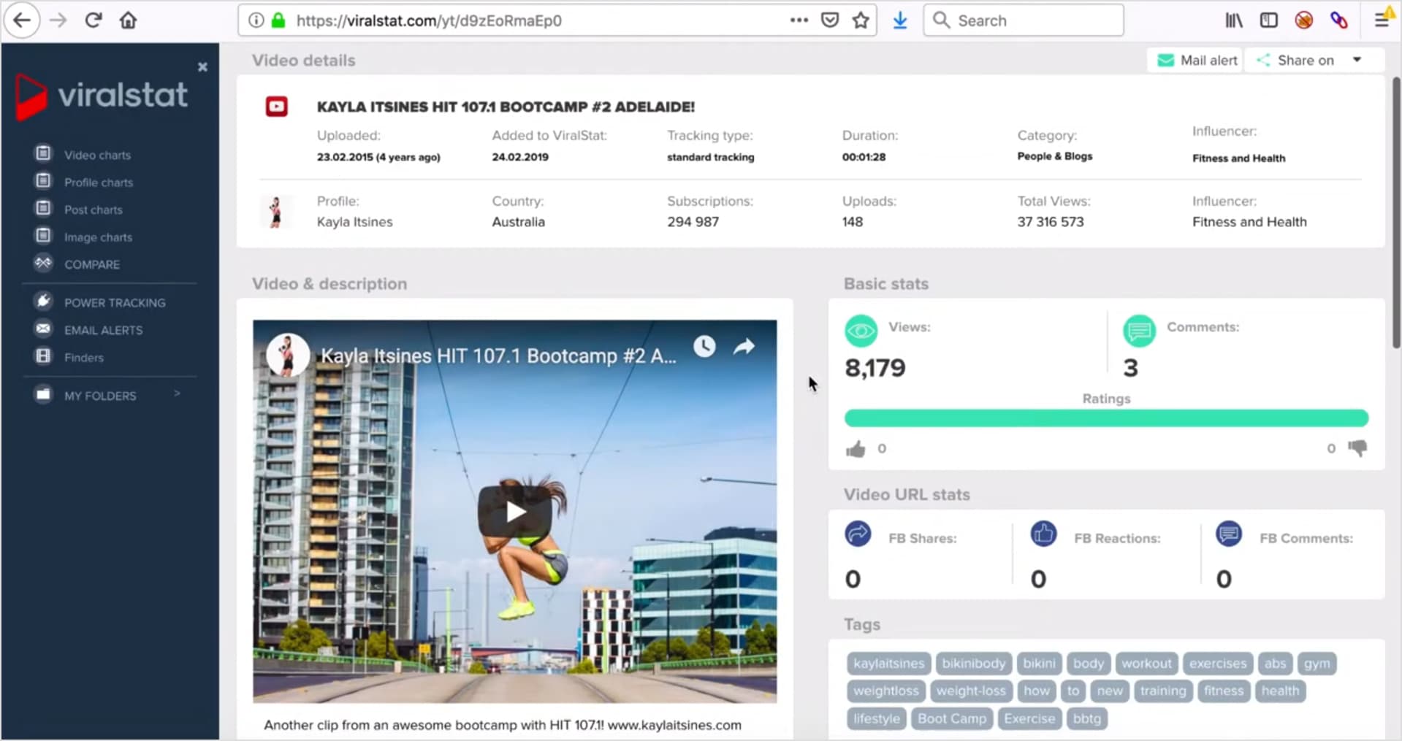
Task: Click the viralstat logo
Action: point(102,96)
